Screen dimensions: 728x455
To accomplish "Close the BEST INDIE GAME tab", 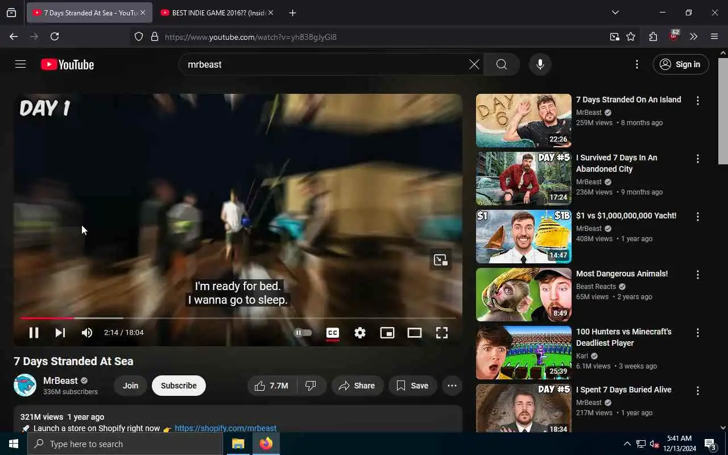I will pyautogui.click(x=271, y=13).
